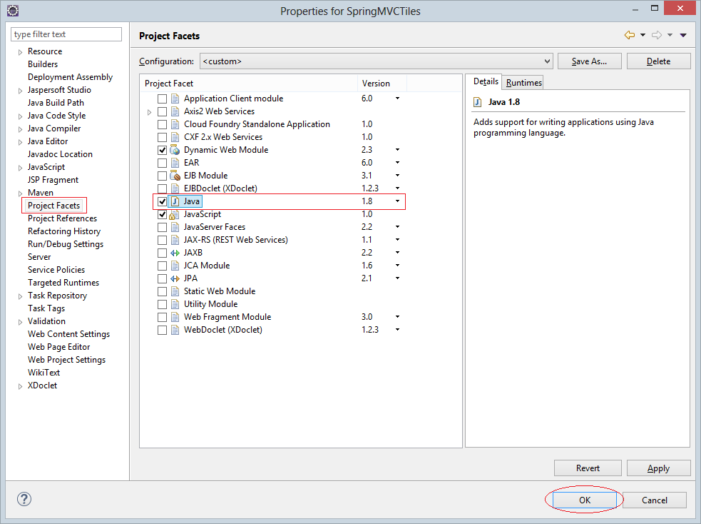Viewport: 701px width, 524px height.
Task: Click the Axis2 Web Services document icon
Action: (x=175, y=111)
